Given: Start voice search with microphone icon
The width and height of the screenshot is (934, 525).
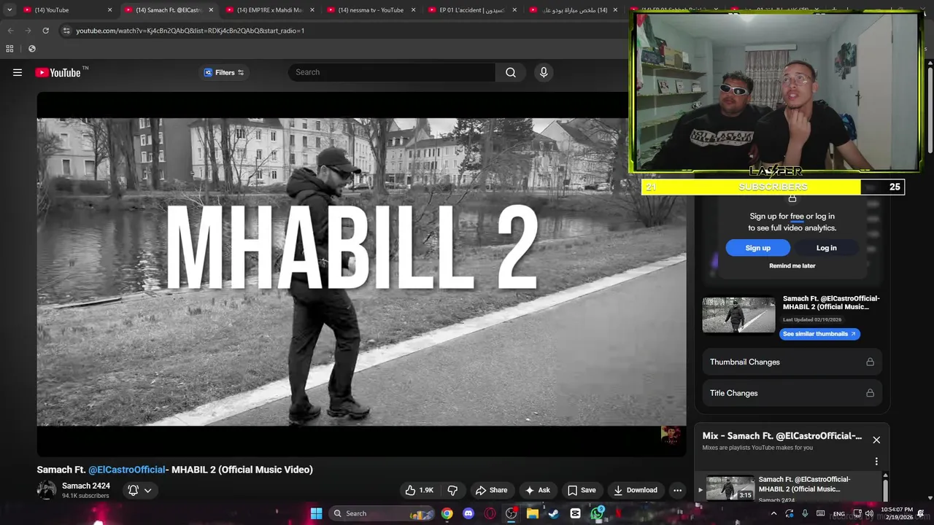Looking at the screenshot, I should (544, 72).
